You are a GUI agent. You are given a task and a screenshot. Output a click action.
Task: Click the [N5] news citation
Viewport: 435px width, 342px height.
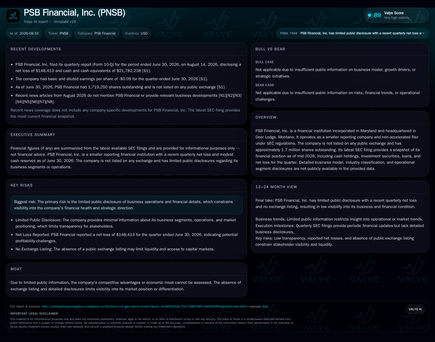27,102
